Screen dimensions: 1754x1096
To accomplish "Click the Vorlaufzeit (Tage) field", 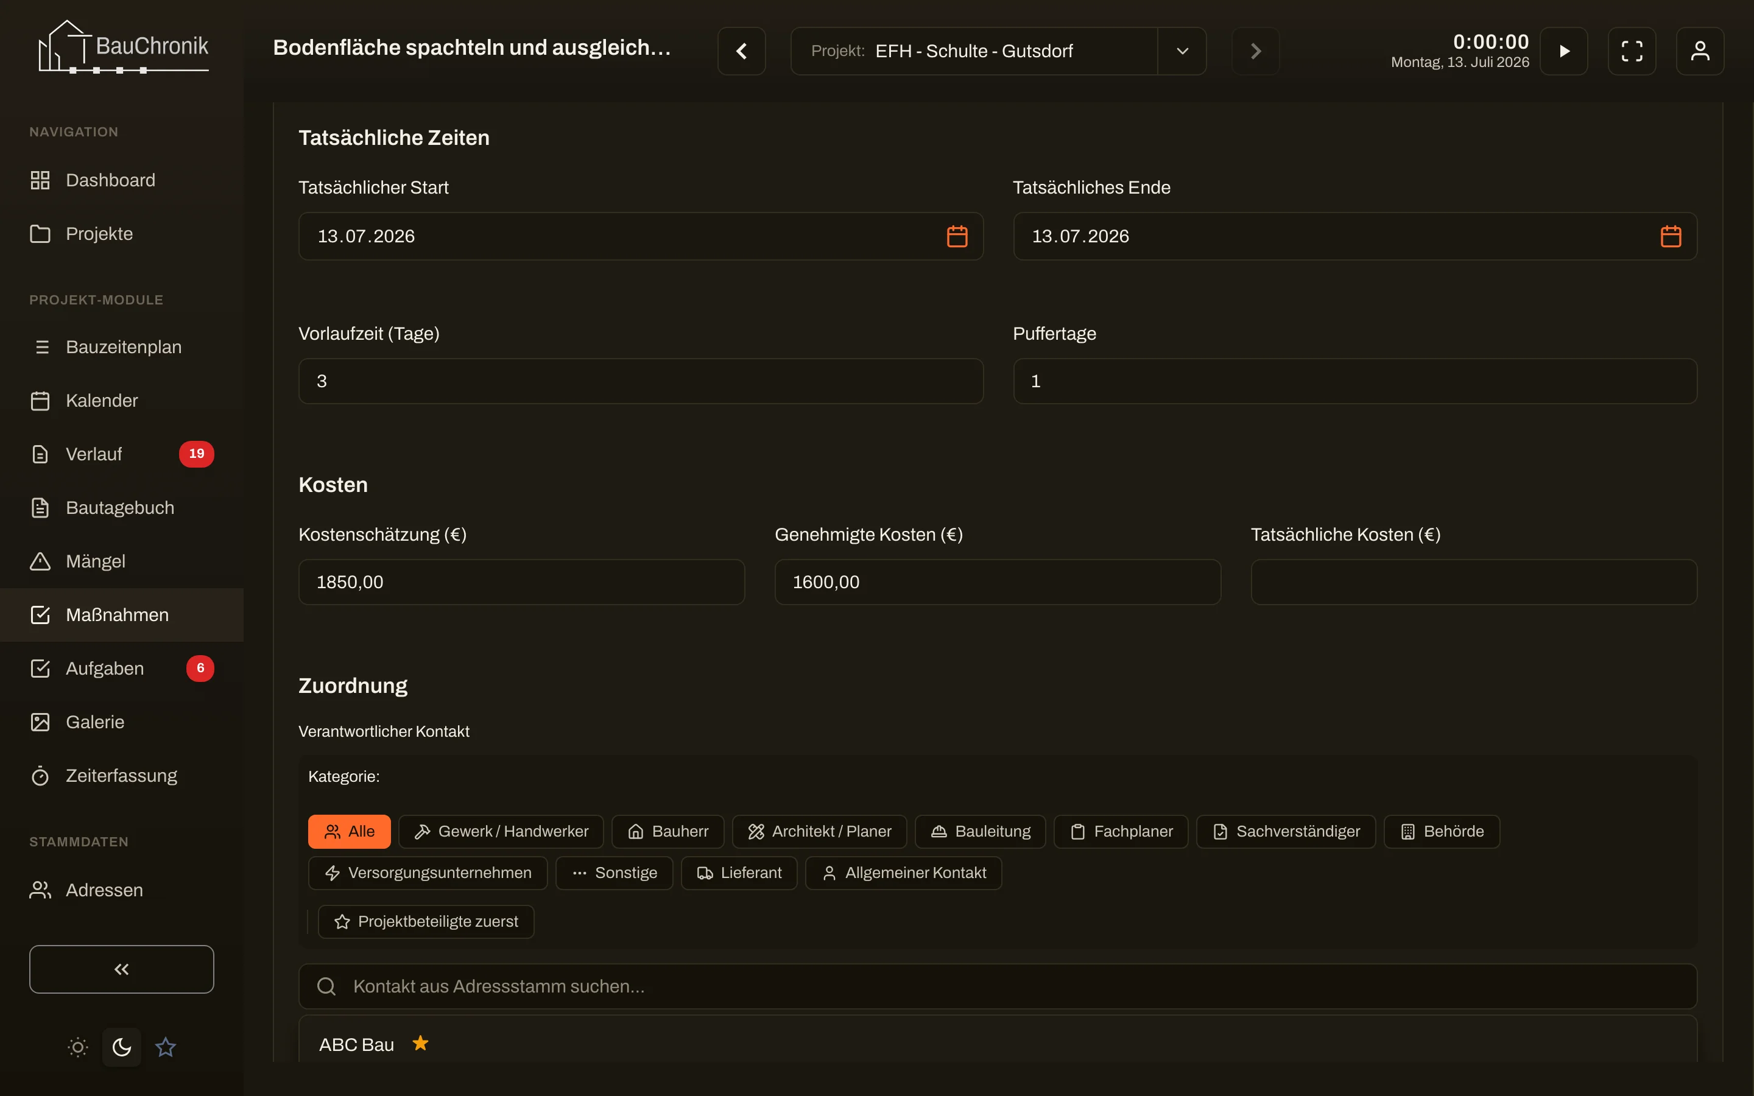I will pos(641,381).
